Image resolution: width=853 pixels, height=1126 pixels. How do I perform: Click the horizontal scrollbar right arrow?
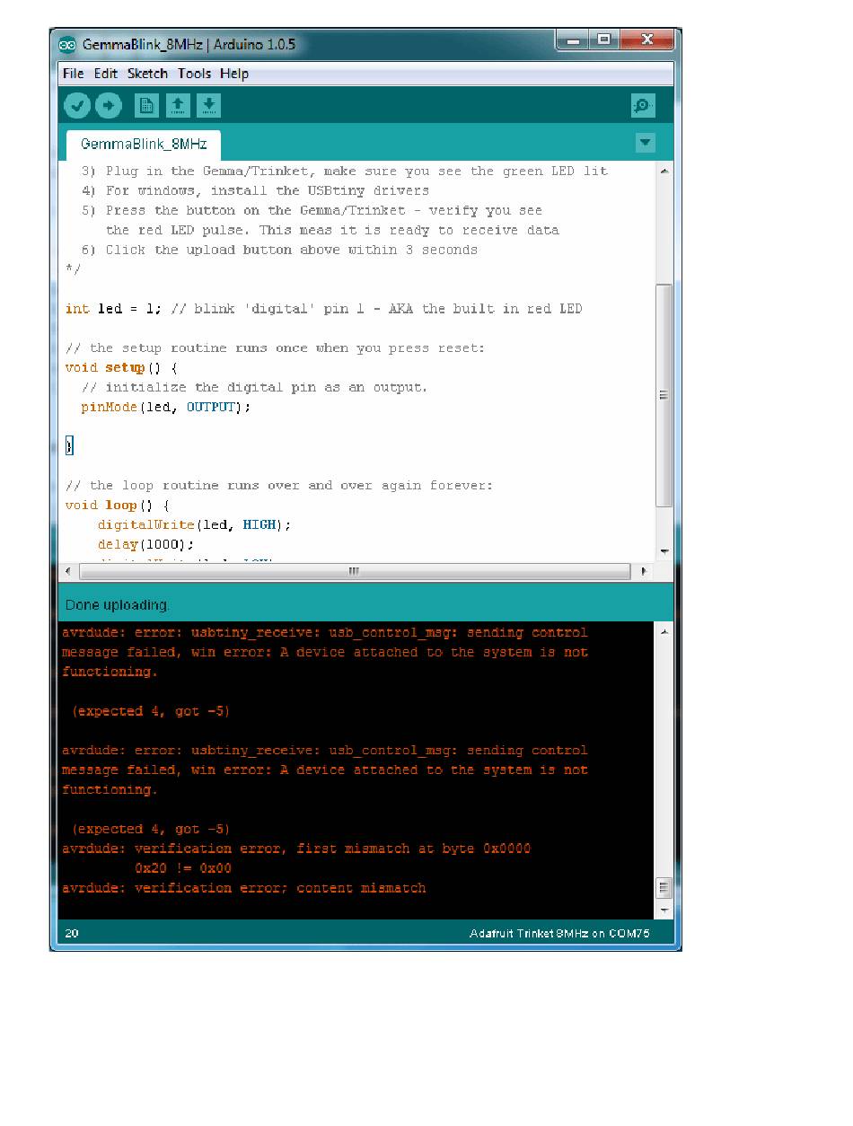643,571
